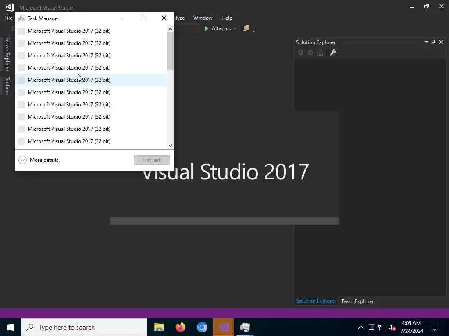Select the Solution Explorer bottom tab

pyautogui.click(x=316, y=301)
